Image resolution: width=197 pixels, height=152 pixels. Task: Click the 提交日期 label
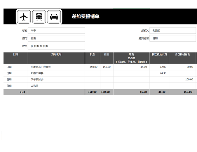click(144, 38)
